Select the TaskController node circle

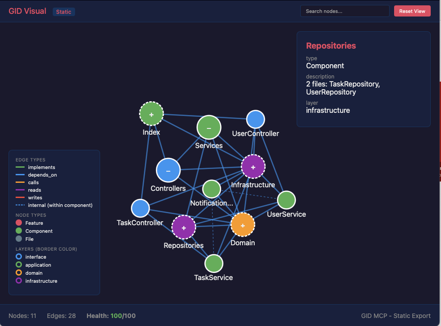(x=140, y=208)
